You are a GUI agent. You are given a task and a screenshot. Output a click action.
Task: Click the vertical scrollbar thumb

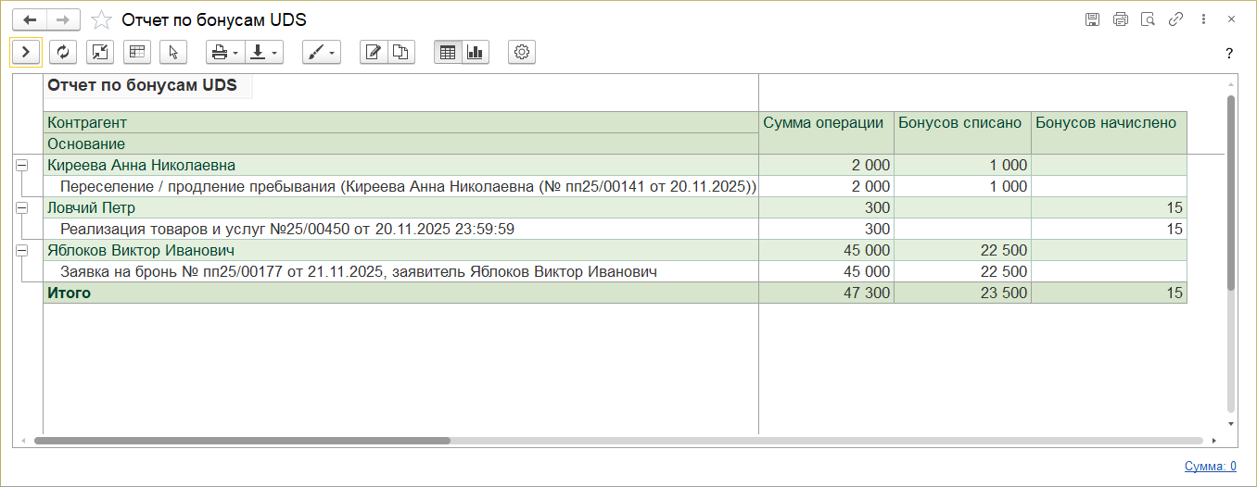(x=1231, y=192)
